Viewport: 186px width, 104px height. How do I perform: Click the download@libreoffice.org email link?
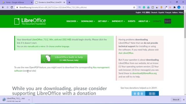click(144, 73)
